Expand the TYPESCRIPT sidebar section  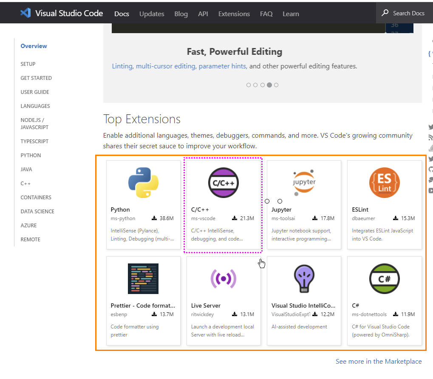pyautogui.click(x=34, y=141)
